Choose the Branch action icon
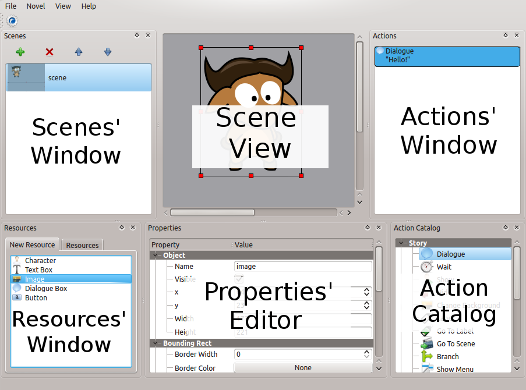The image size is (526, 390). (x=427, y=357)
